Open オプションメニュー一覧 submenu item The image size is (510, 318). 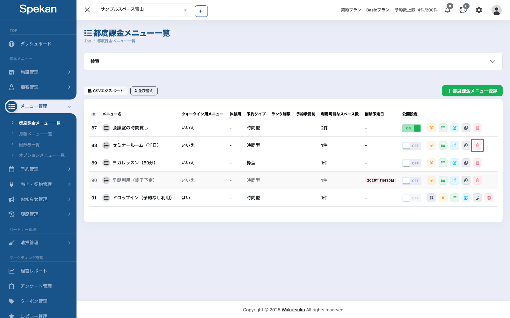coord(42,155)
